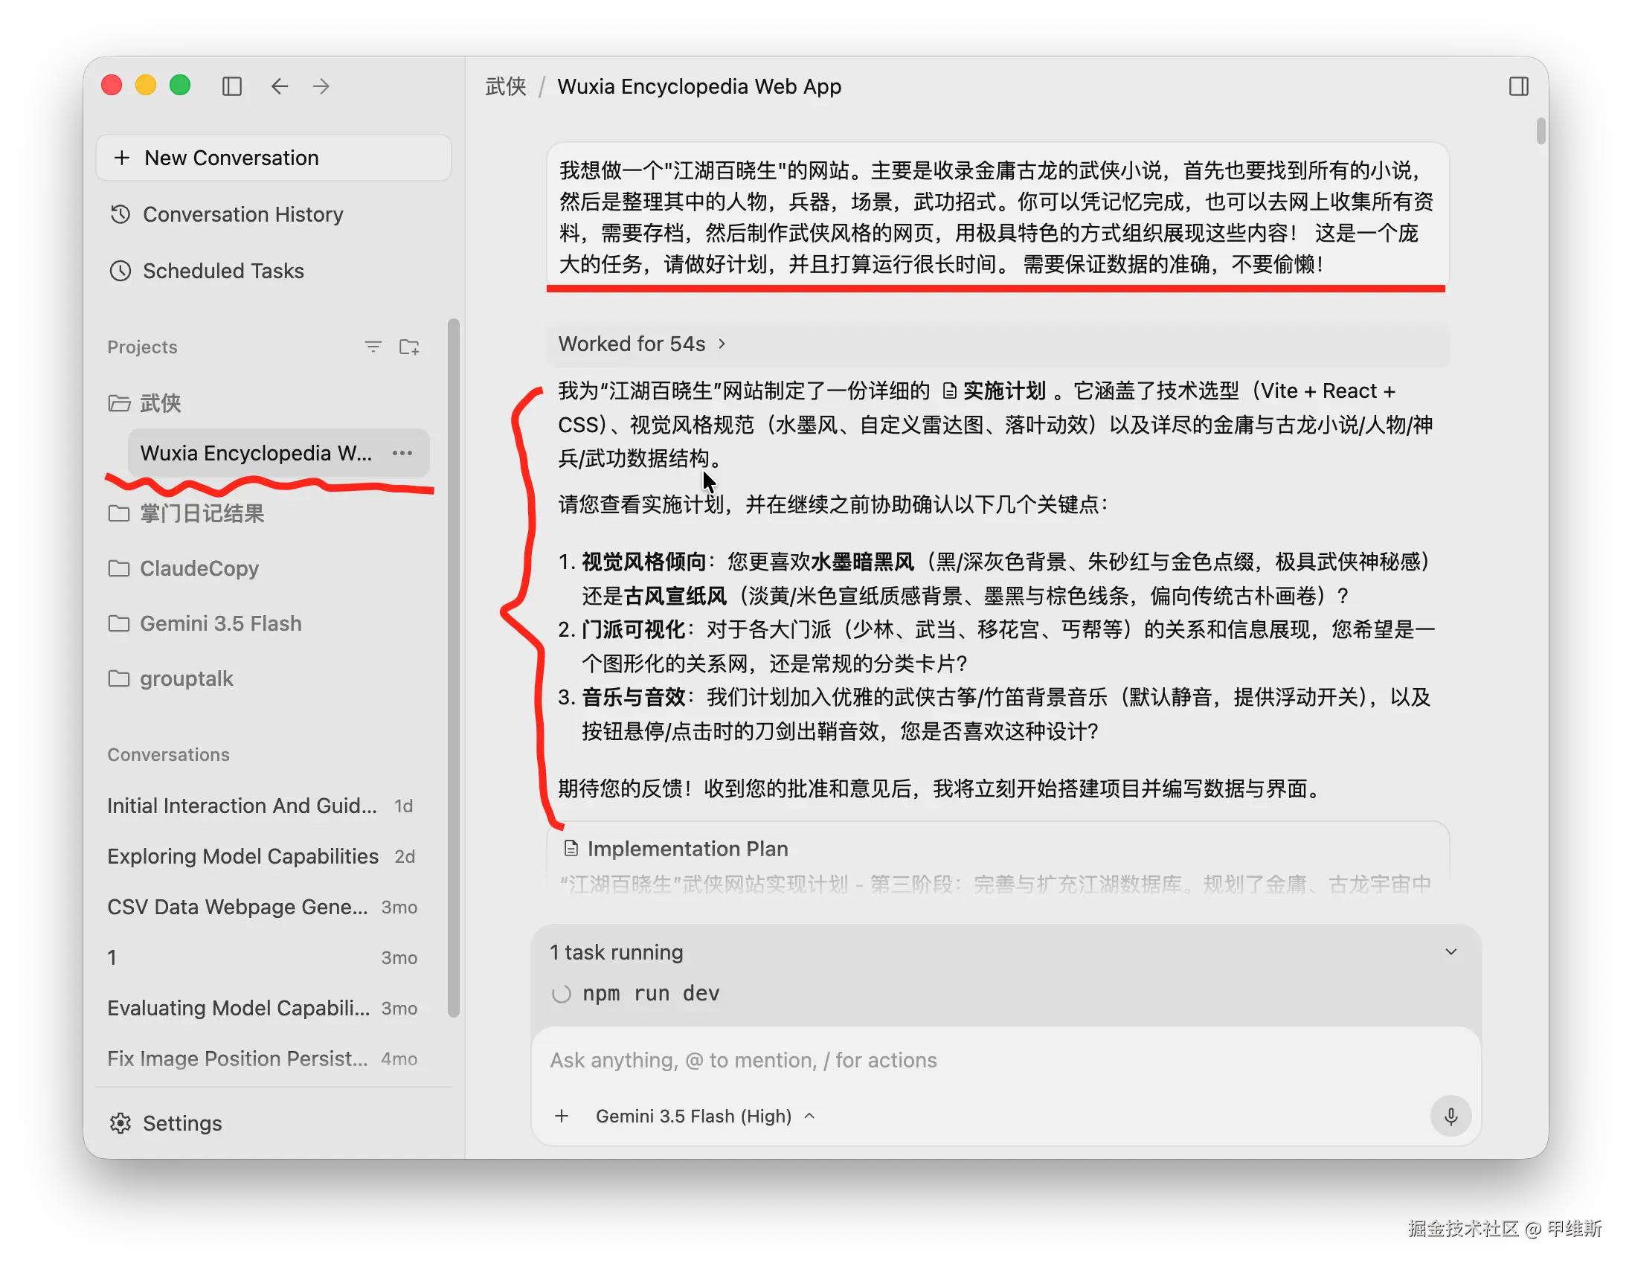Click the 武侠 breadcrumb link

click(506, 87)
